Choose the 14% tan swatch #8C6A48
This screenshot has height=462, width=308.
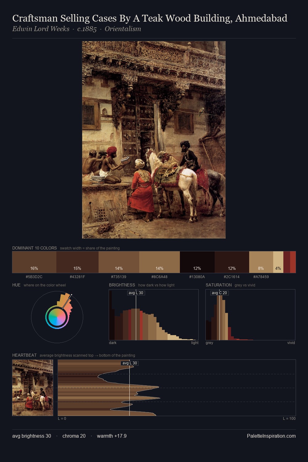pyautogui.click(x=160, y=262)
